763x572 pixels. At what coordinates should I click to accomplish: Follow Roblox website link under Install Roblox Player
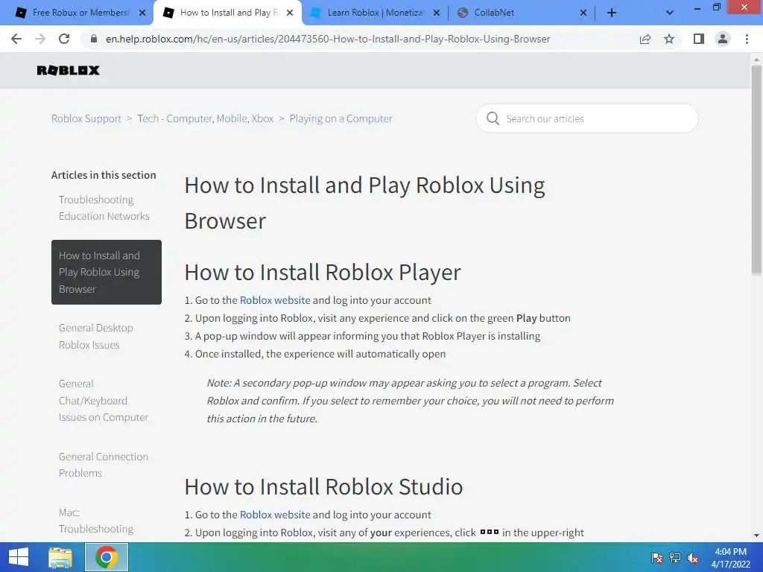point(275,300)
